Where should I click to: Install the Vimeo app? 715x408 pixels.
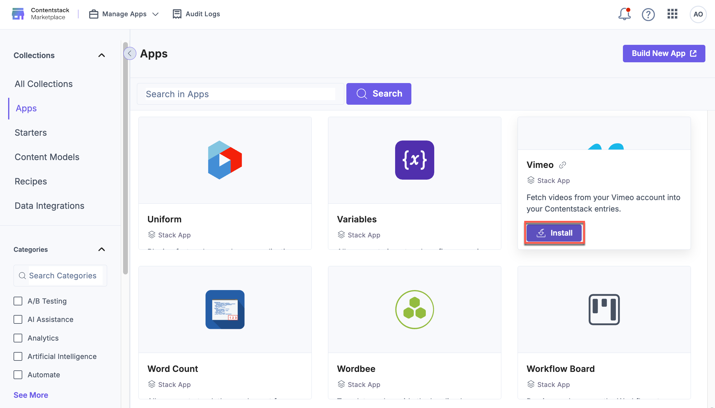coord(554,233)
